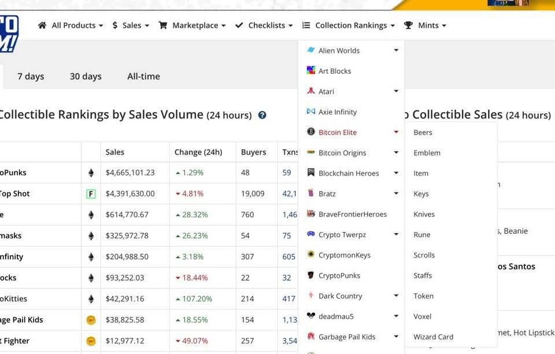Choose Scrolls in the Bitcoin Elite submenu

click(424, 255)
